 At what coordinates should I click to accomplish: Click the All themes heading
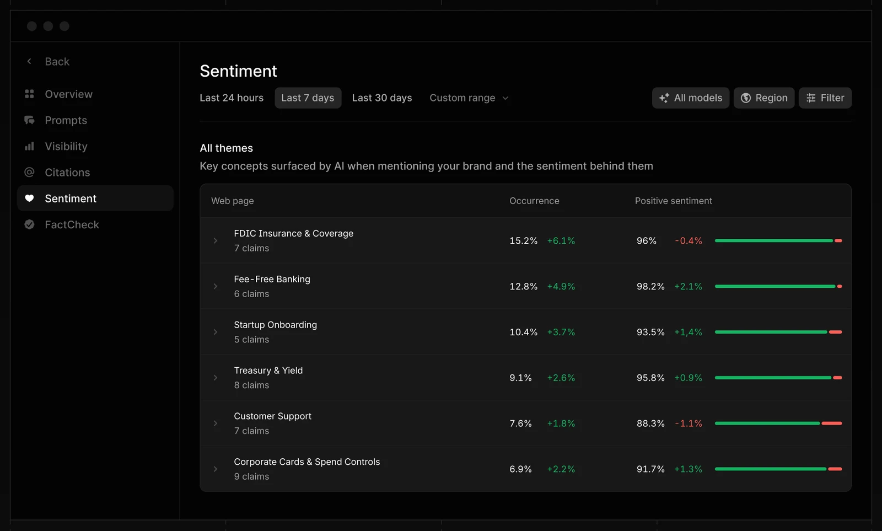coord(227,148)
